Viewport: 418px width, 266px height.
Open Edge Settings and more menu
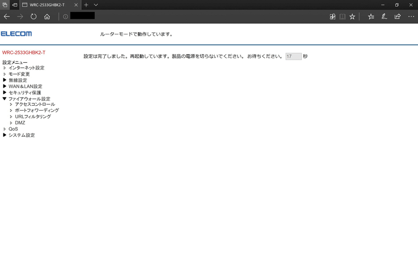tap(411, 16)
